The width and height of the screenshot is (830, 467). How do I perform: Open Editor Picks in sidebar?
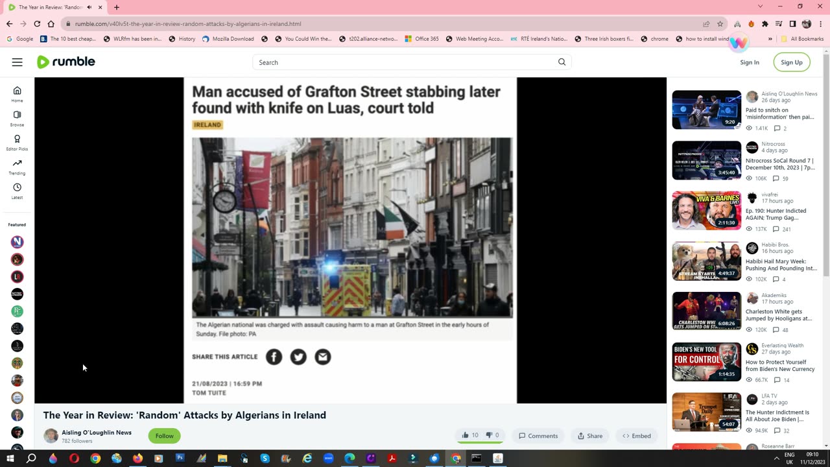[17, 143]
